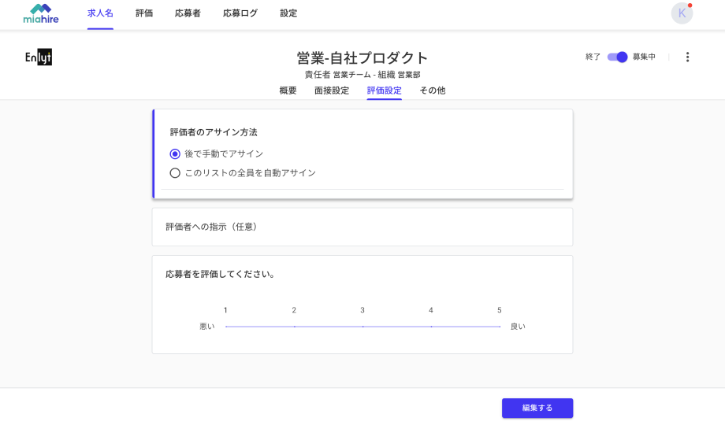Click the 終了 status label
Screen dimensions: 725x425
coord(593,57)
